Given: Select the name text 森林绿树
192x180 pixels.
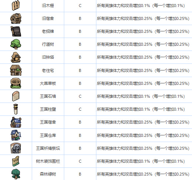Looking at the screenshot, I should [48, 174].
